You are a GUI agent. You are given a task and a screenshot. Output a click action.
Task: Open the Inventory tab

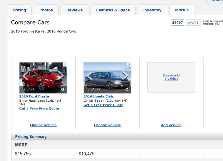tap(152, 10)
